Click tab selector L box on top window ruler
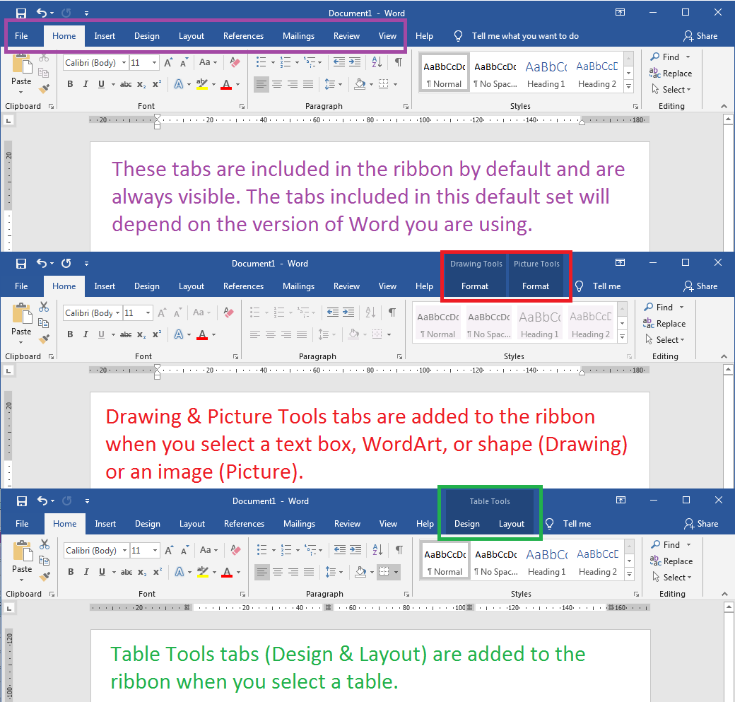 pos(8,120)
